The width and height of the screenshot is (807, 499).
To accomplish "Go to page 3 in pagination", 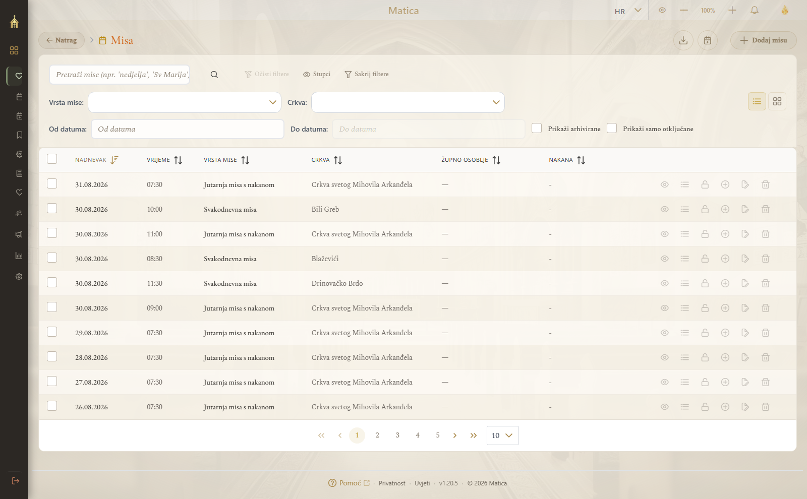I will click(397, 435).
